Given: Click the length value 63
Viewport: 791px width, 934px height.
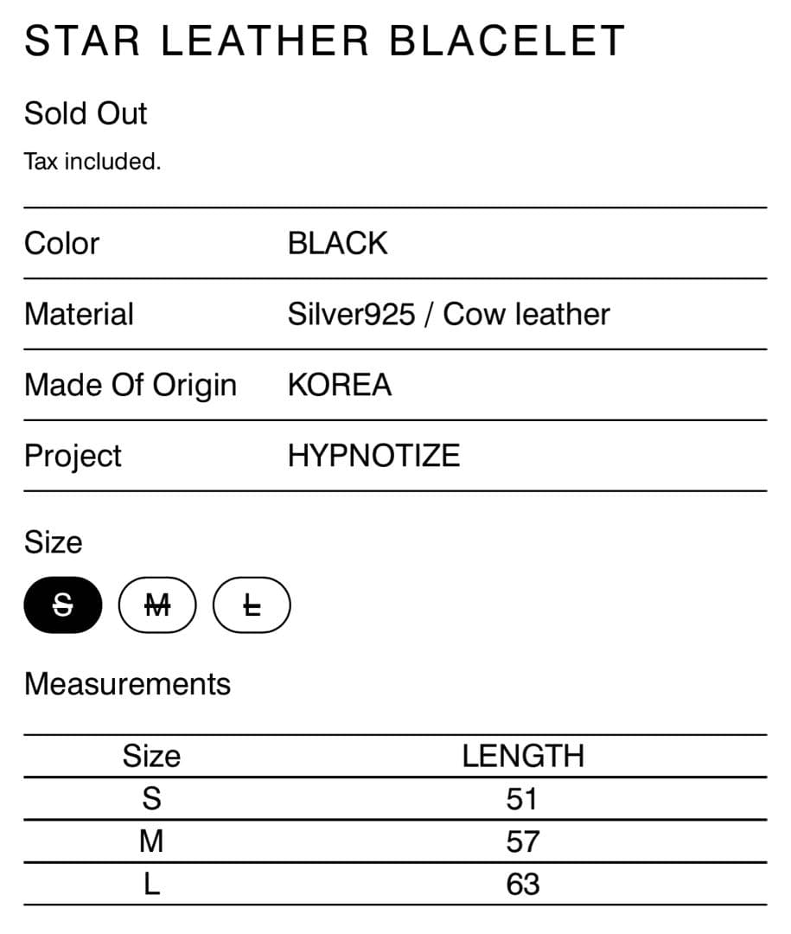Looking at the screenshot, I should (x=523, y=884).
